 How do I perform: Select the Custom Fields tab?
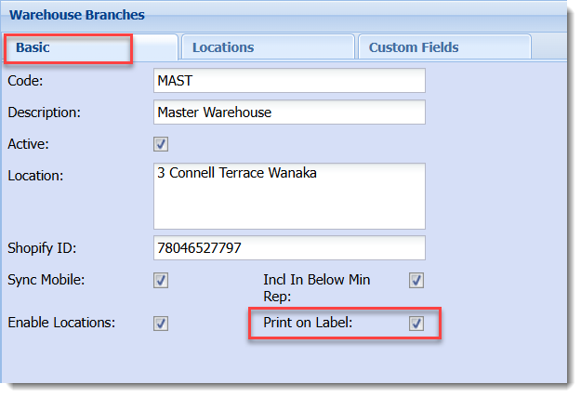tap(414, 47)
